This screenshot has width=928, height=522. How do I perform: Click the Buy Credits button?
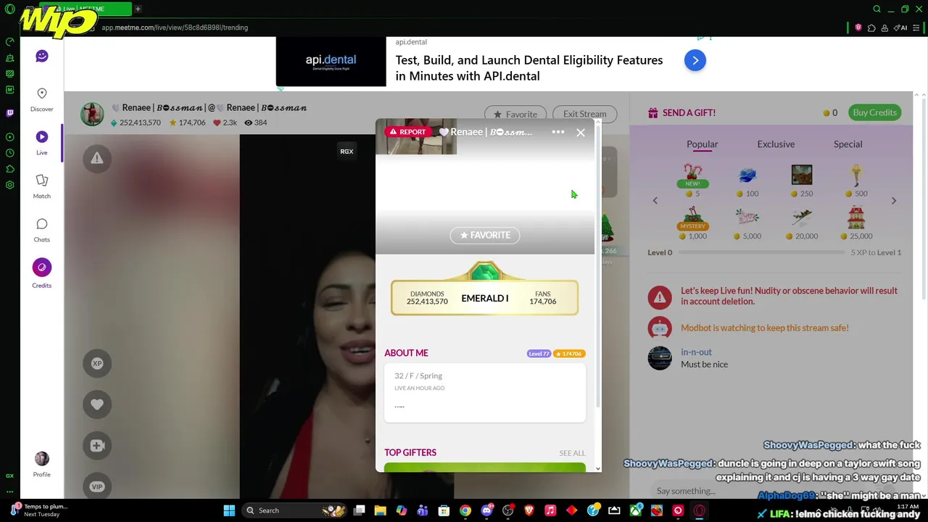(875, 112)
